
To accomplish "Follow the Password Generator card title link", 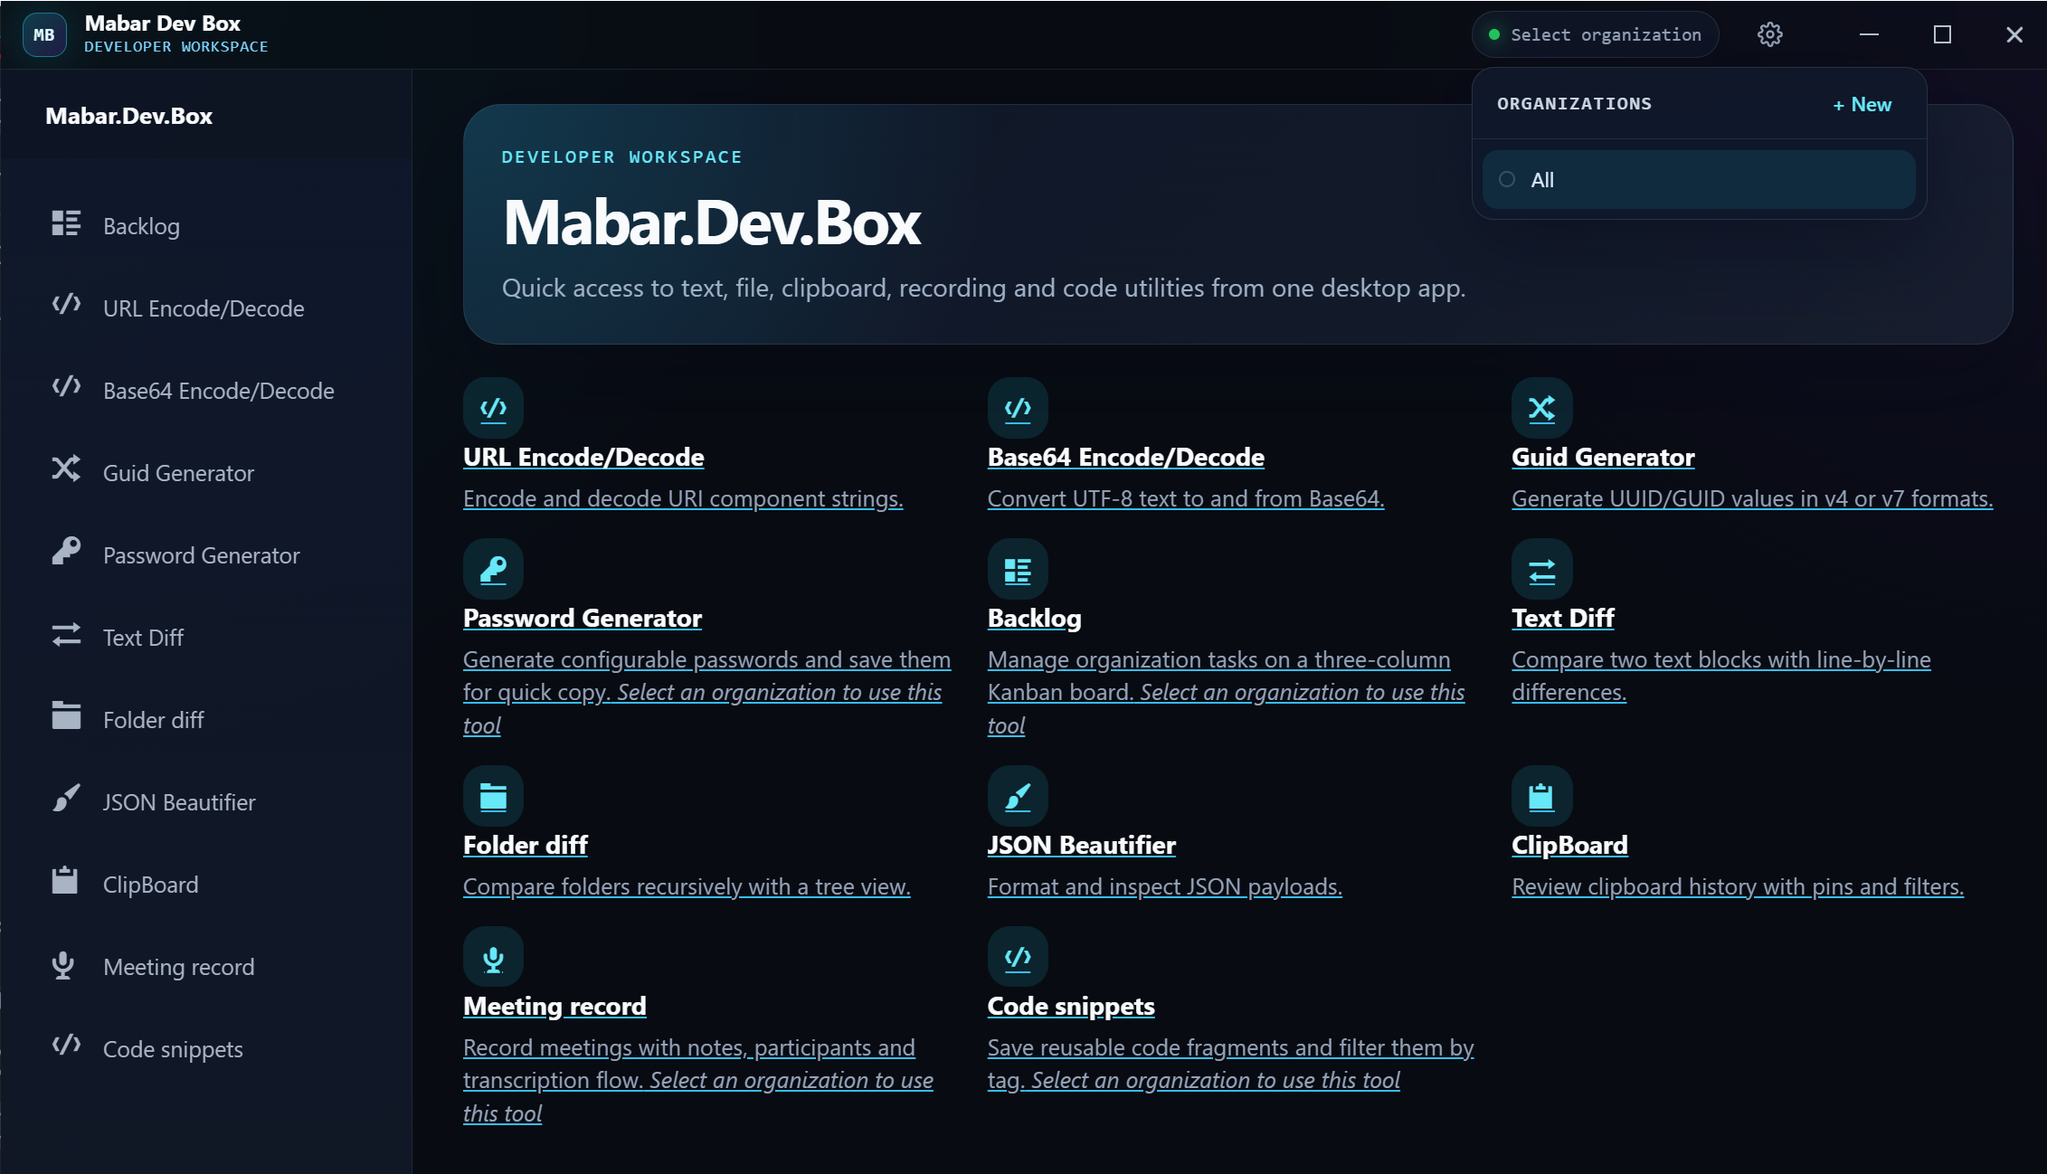I will pos(583,618).
